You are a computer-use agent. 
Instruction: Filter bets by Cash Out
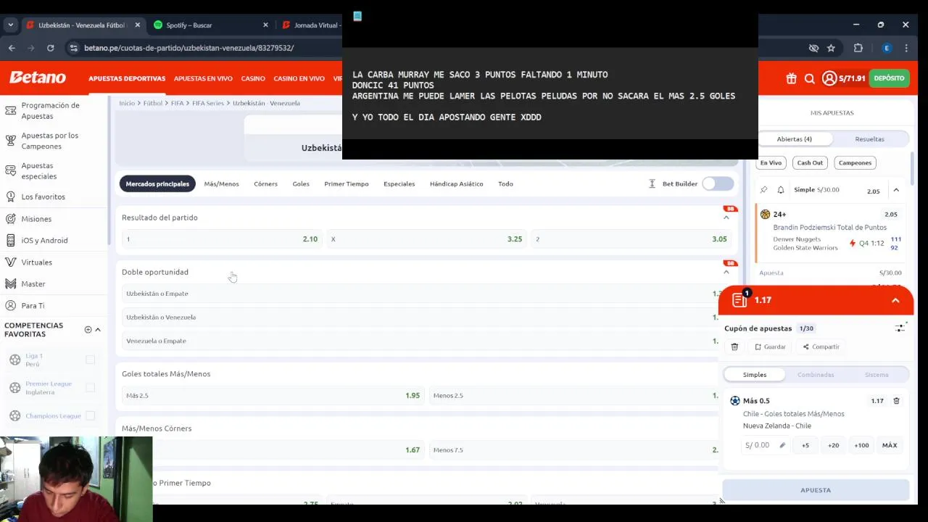[x=810, y=162]
